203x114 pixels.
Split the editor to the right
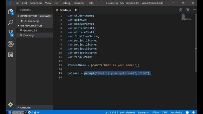[187, 10]
